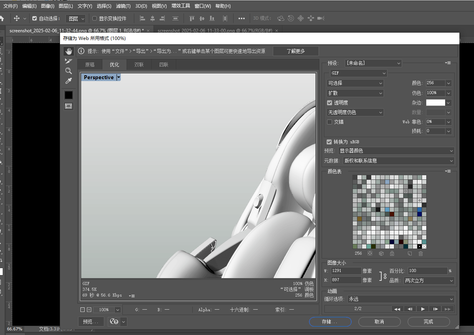The height and width of the screenshot is (335, 474).
Task: Select the Slice Select tool
Action: point(68,61)
